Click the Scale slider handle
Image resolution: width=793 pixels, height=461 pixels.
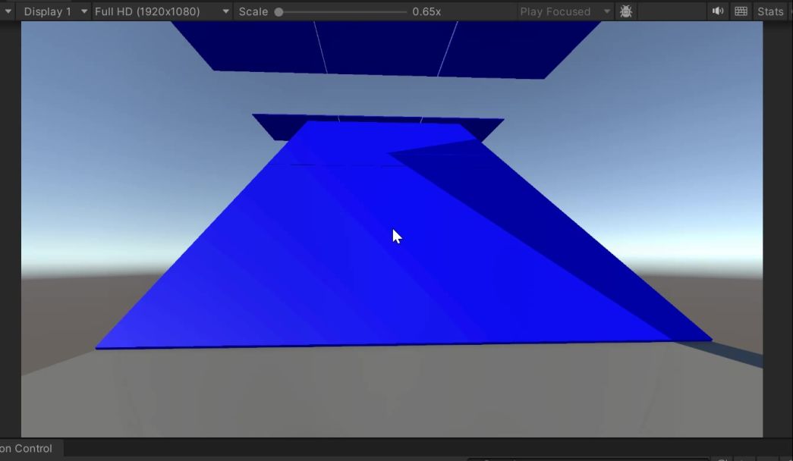(279, 11)
